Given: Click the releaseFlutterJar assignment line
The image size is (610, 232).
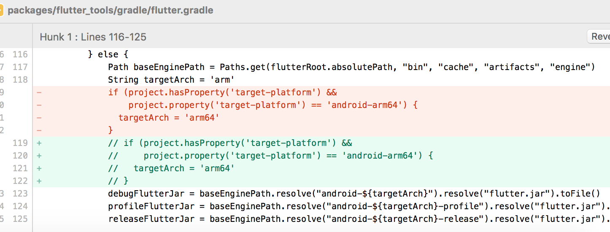Looking at the screenshot, I should (359, 219).
